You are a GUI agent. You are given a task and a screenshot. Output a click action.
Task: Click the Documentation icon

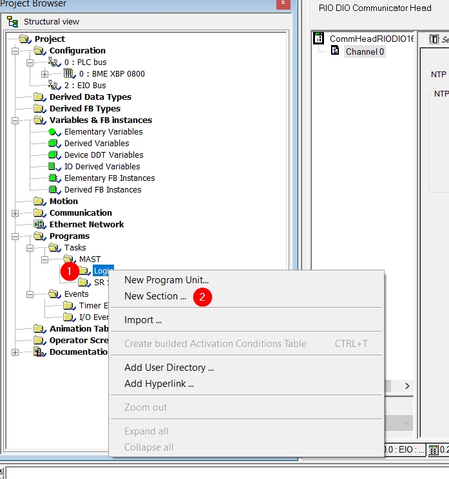[40, 352]
